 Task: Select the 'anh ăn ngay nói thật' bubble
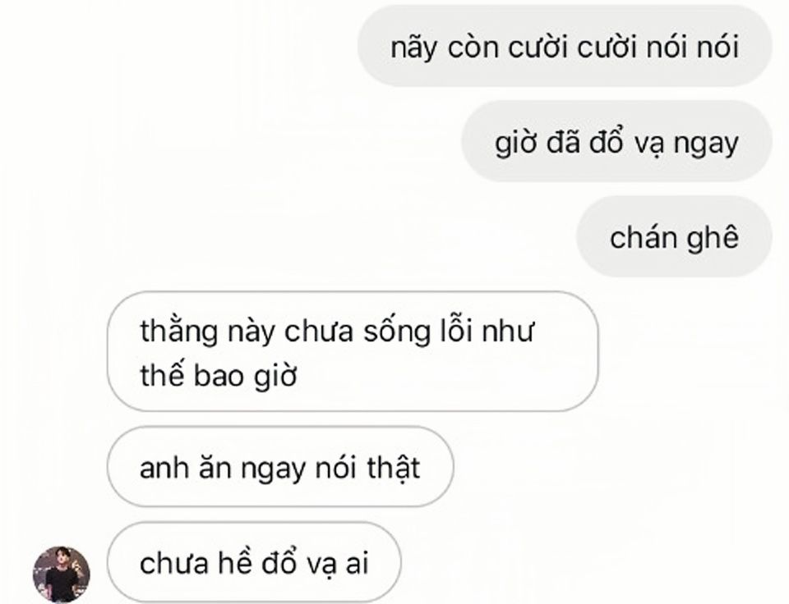click(280, 467)
